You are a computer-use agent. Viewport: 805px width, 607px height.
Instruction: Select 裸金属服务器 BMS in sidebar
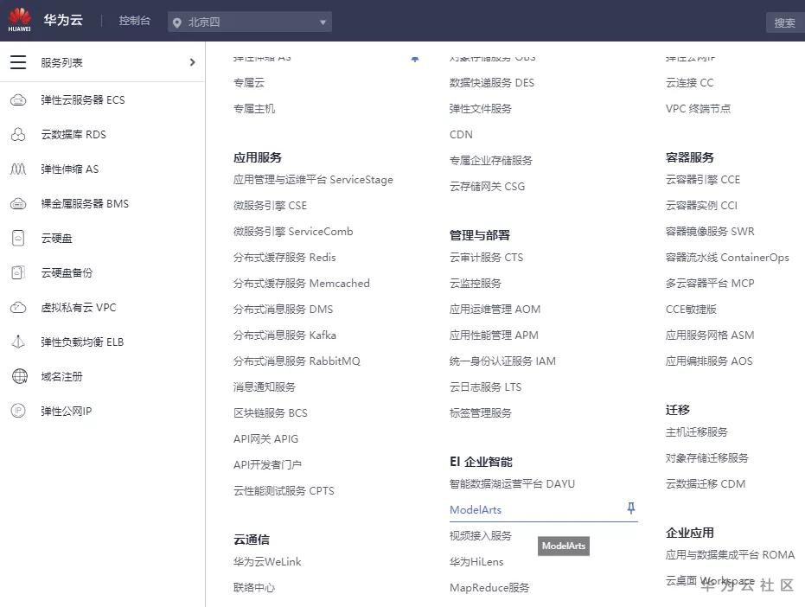tap(85, 204)
